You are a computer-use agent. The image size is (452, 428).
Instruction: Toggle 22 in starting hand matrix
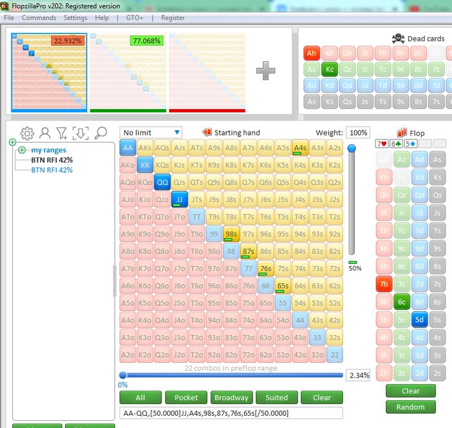click(x=334, y=355)
